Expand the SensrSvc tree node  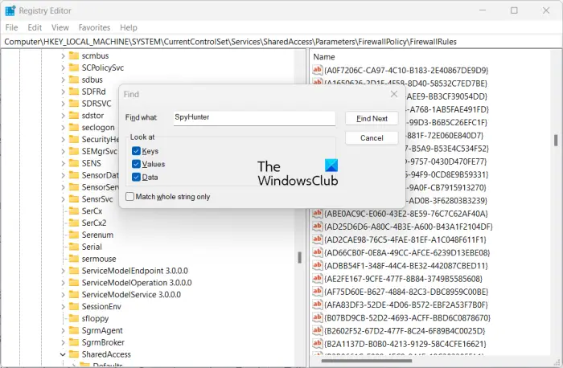[x=63, y=199]
